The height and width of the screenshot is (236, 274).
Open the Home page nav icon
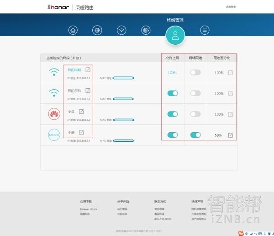pos(73,30)
